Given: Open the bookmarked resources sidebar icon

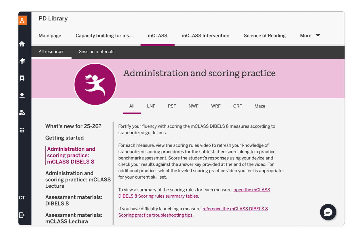Looking at the screenshot, I should (22, 78).
